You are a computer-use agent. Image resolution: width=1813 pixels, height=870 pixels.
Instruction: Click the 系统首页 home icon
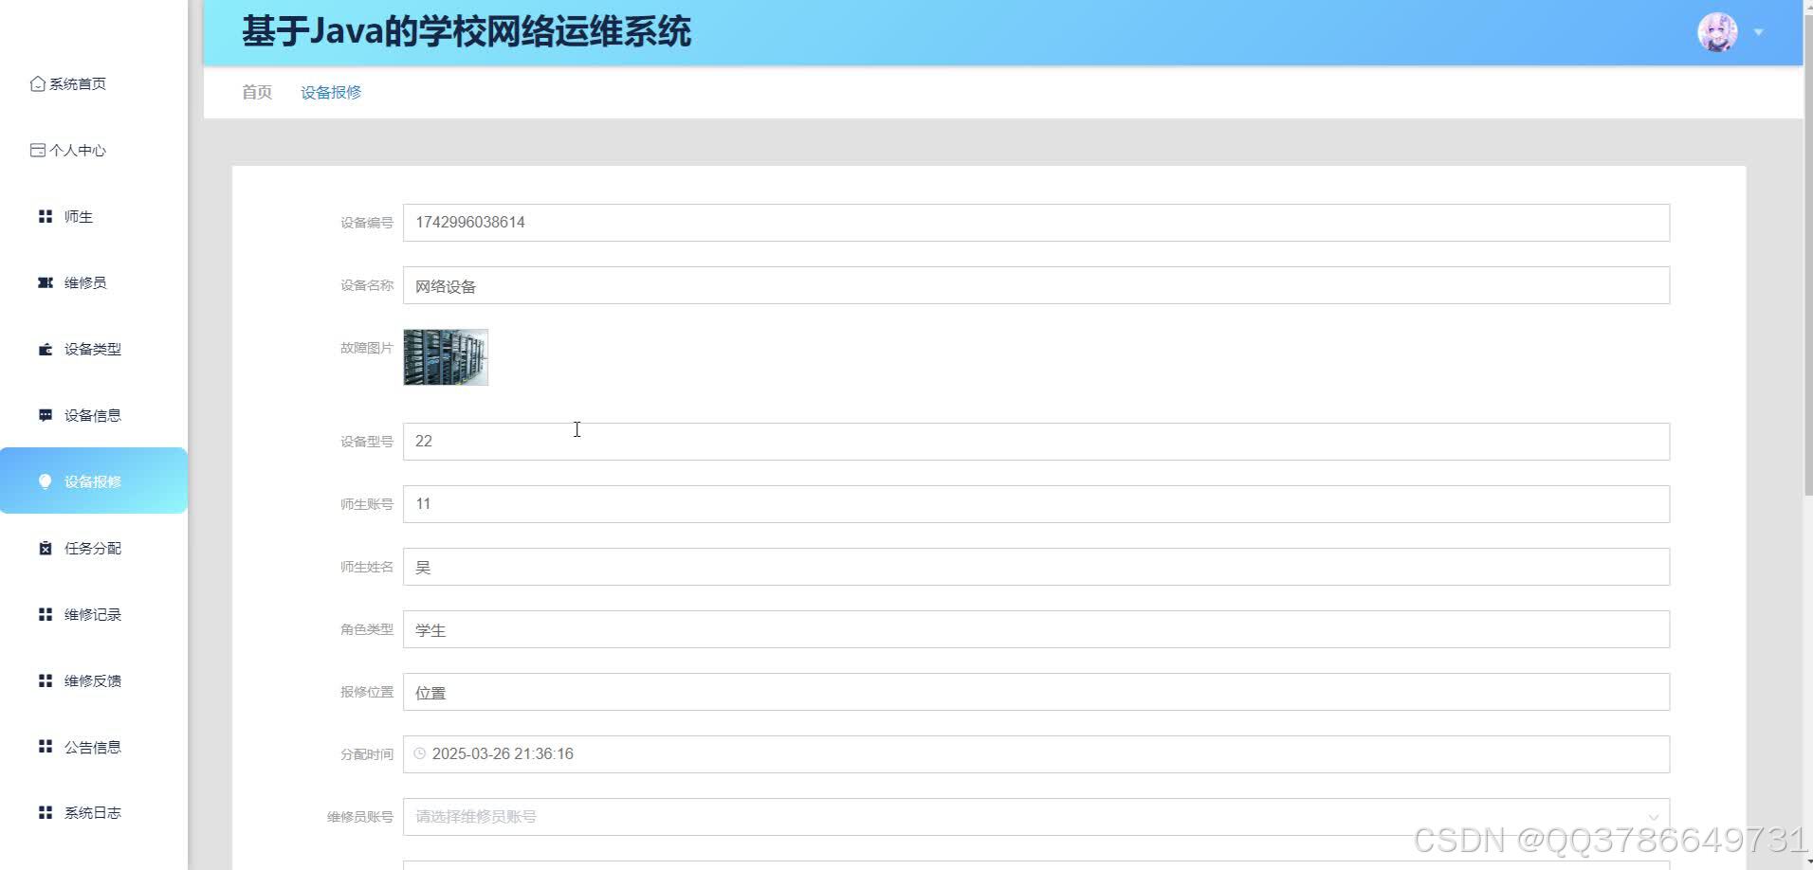[x=37, y=83]
